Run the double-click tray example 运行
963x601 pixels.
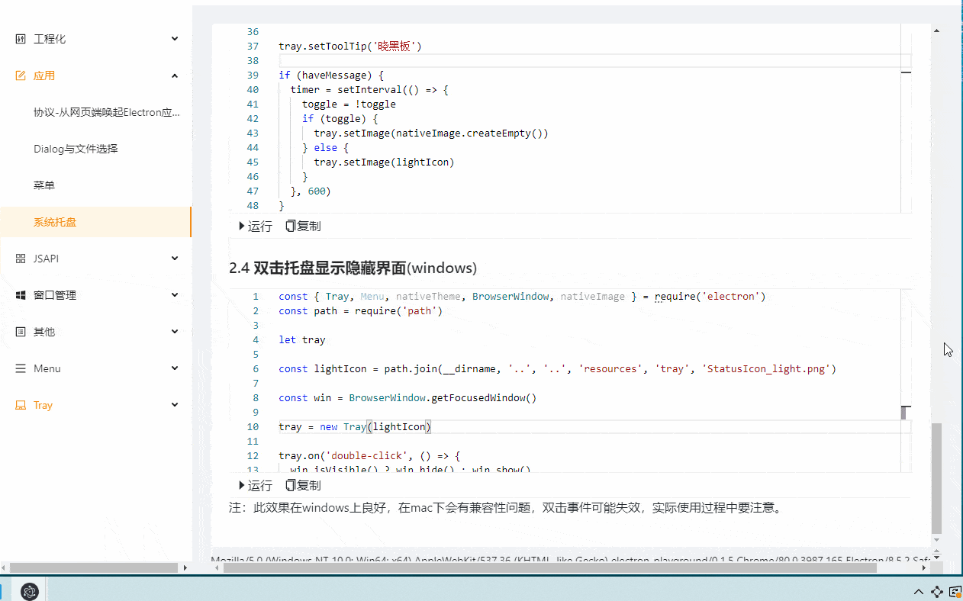tap(256, 485)
